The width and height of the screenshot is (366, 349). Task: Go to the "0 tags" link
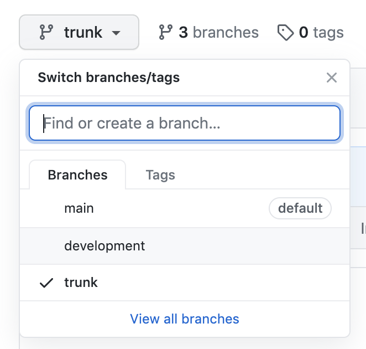click(x=310, y=33)
